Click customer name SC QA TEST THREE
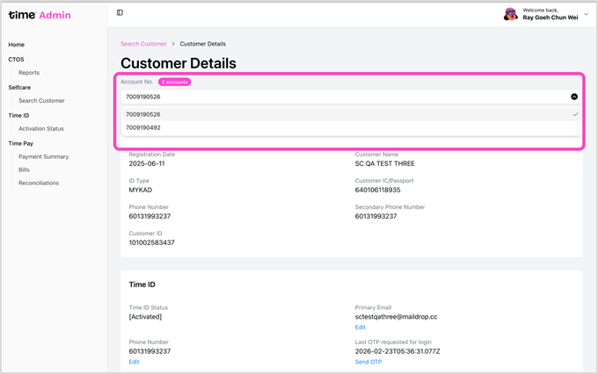Viewport: 598px width, 374px height. [x=384, y=163]
